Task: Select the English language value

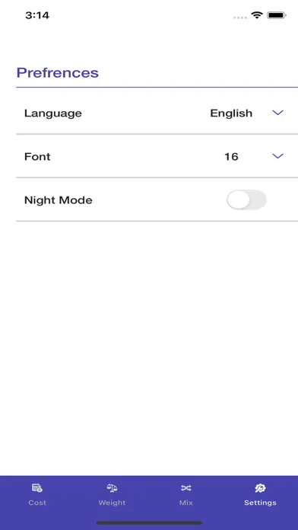Action: [x=231, y=113]
